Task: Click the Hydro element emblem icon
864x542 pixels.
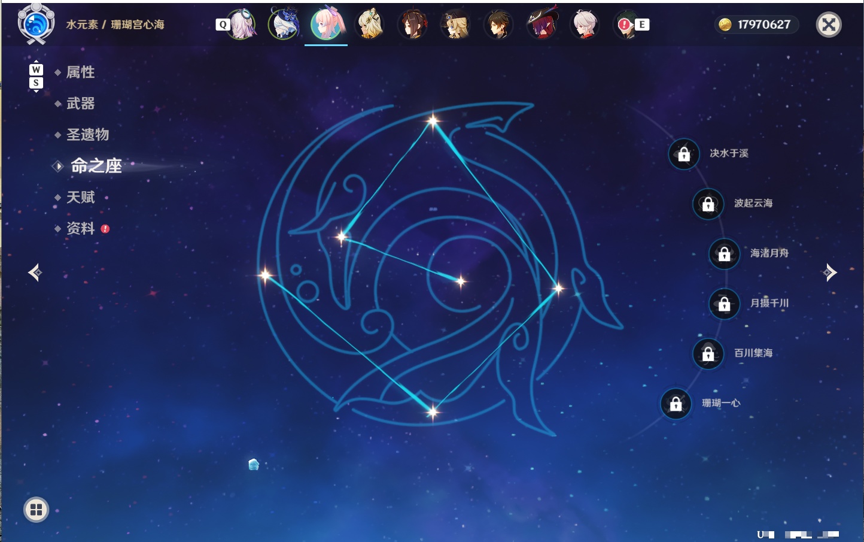Action: point(36,24)
